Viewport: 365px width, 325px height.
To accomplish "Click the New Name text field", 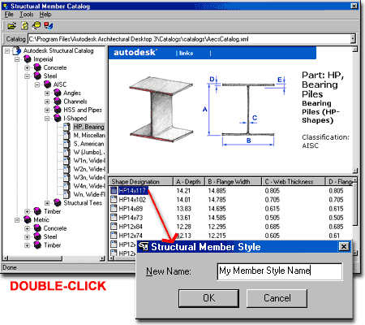I will click(280, 271).
